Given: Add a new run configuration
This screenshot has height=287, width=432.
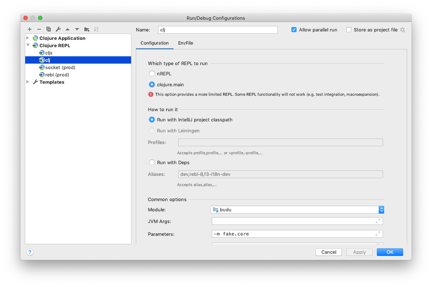Looking at the screenshot, I should click(29, 29).
